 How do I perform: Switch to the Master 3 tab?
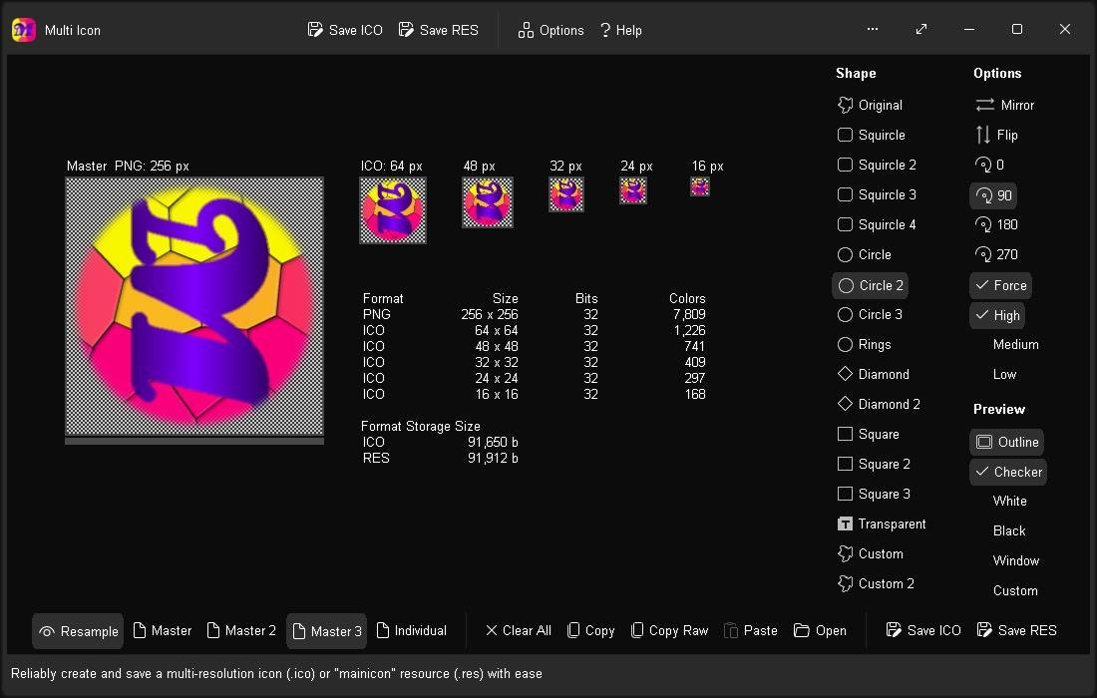tap(327, 631)
